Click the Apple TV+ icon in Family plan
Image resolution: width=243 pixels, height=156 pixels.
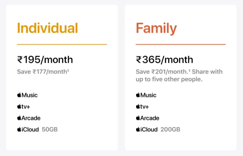tap(138, 107)
